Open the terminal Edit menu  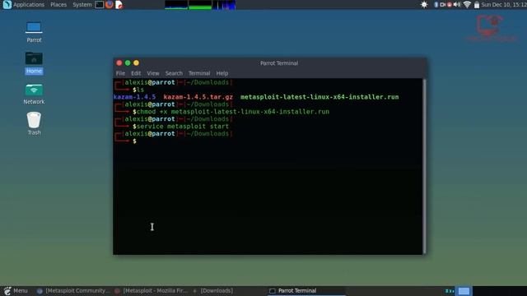pos(136,73)
